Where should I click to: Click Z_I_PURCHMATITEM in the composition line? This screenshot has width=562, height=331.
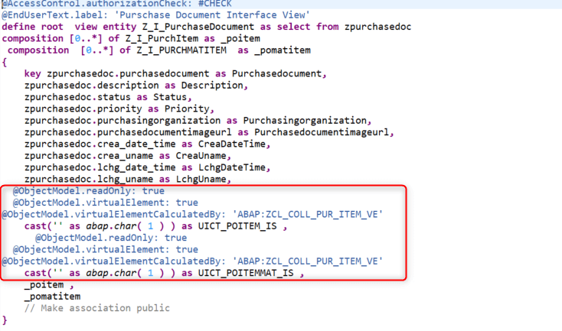point(181,50)
